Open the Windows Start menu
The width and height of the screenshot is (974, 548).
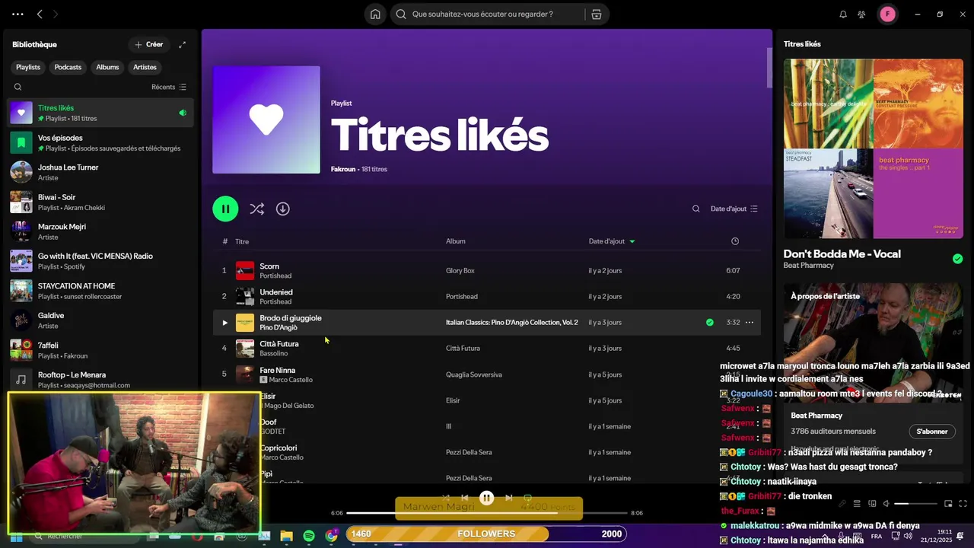[16, 536]
